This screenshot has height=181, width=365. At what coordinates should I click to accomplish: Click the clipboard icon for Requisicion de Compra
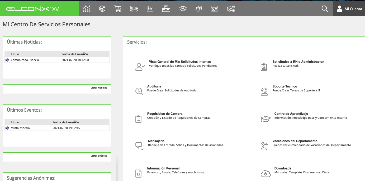(x=138, y=119)
